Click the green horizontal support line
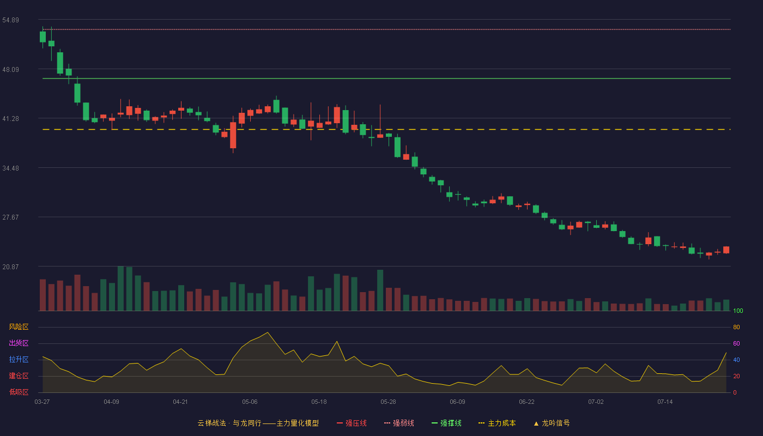 pos(386,78)
